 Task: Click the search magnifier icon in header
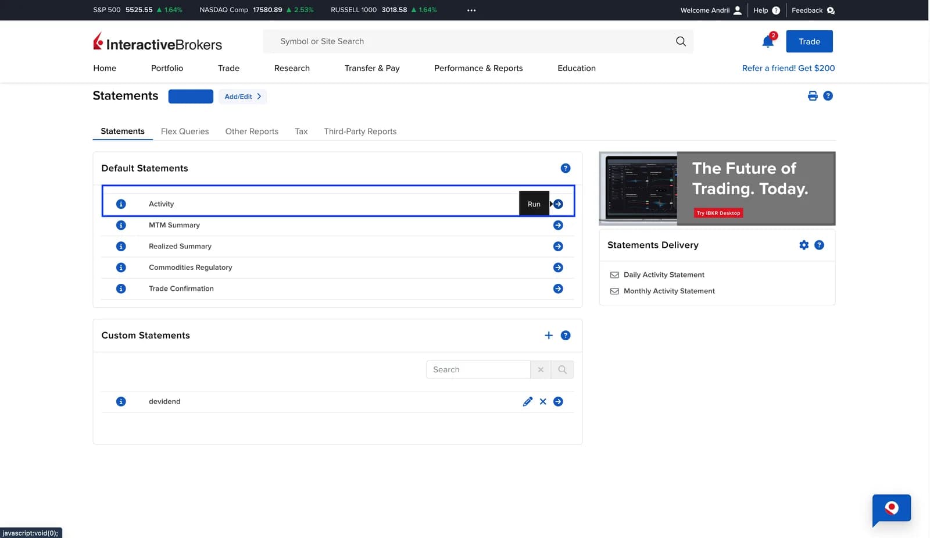[x=681, y=41]
